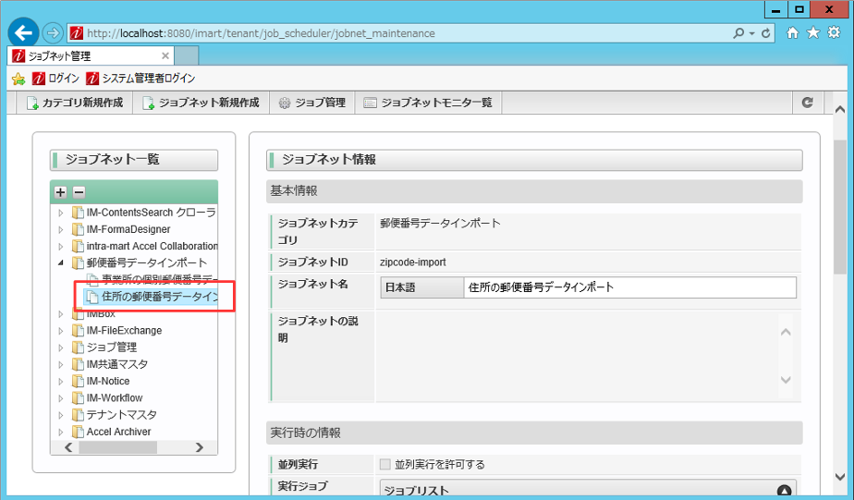The width and height of the screenshot is (854, 500).
Task: Expand IM共通マスタ tree node arrow
Action: tap(61, 364)
